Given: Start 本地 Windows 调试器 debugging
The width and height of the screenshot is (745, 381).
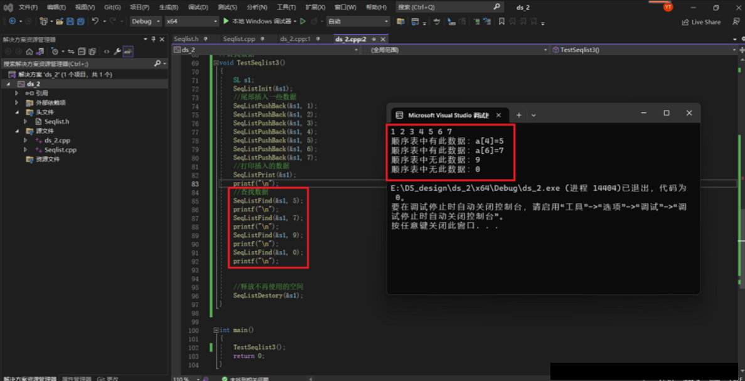Looking at the screenshot, I should [x=259, y=21].
